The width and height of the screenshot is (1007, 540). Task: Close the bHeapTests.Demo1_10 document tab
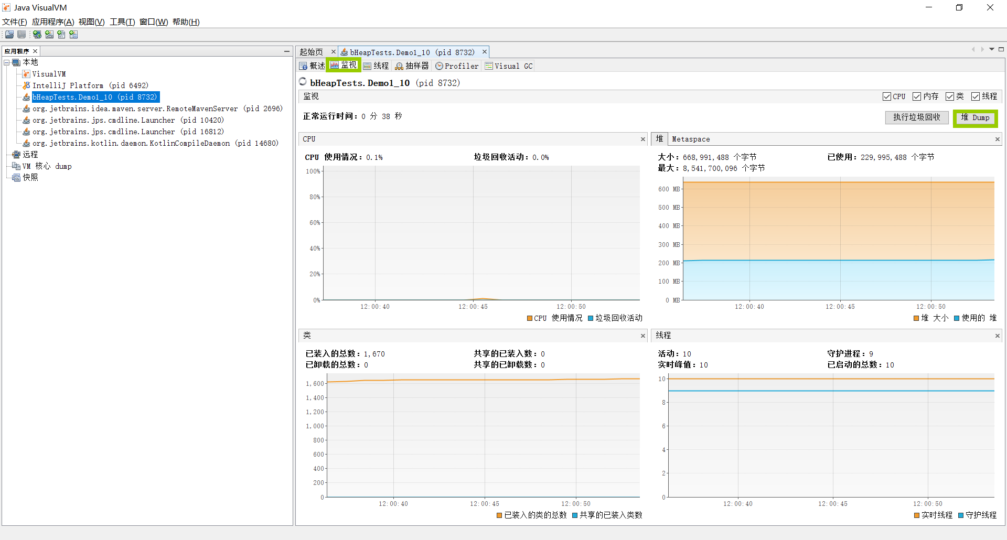pyautogui.click(x=485, y=52)
